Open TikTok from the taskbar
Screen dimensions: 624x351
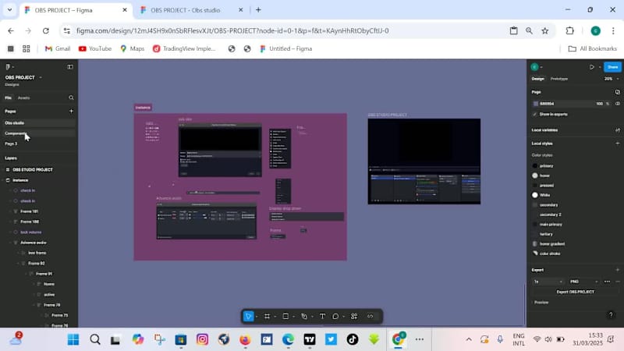(x=353, y=339)
